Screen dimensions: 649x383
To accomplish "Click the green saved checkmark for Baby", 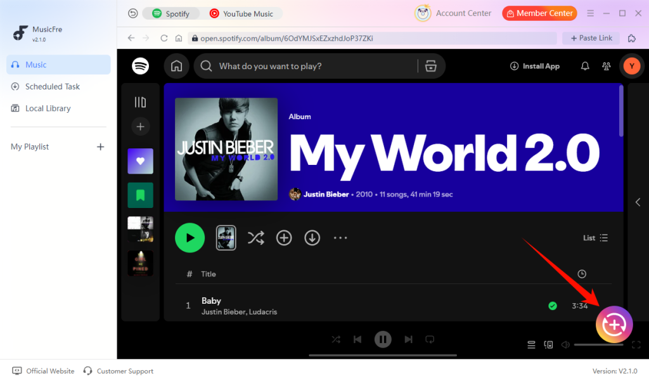I will pyautogui.click(x=553, y=306).
